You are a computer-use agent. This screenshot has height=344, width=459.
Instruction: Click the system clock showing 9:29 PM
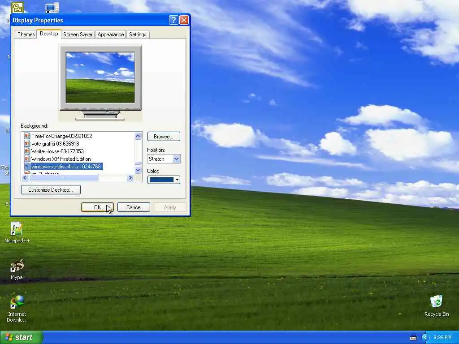[x=442, y=338]
